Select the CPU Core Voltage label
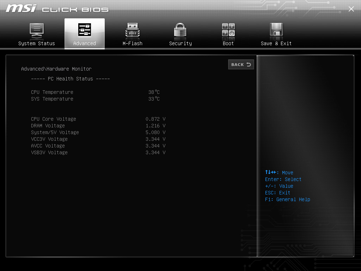 [x=54, y=119]
